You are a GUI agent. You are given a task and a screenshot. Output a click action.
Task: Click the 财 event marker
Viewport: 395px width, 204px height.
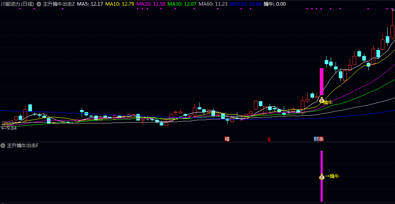click(316, 139)
